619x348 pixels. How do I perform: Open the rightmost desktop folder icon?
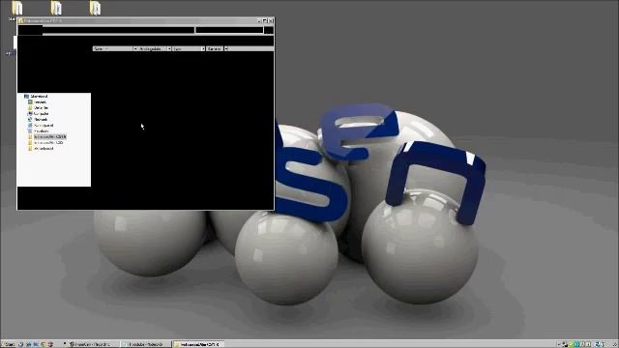pyautogui.click(x=95, y=8)
